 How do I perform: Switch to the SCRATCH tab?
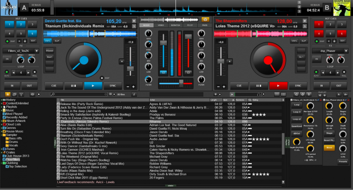coord(175,25)
